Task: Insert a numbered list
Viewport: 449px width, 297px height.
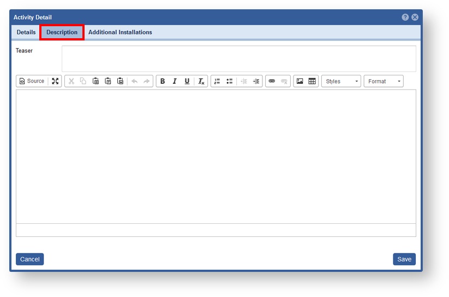Action: 217,81
